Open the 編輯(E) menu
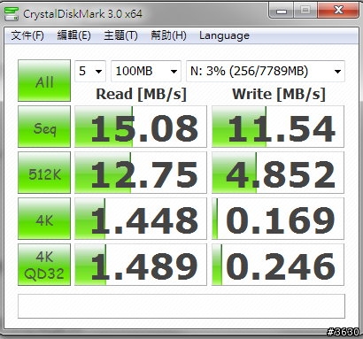The width and height of the screenshot is (363, 339). [x=73, y=35]
